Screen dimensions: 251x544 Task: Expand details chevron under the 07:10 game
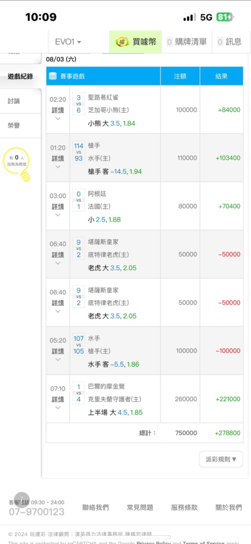click(x=58, y=407)
